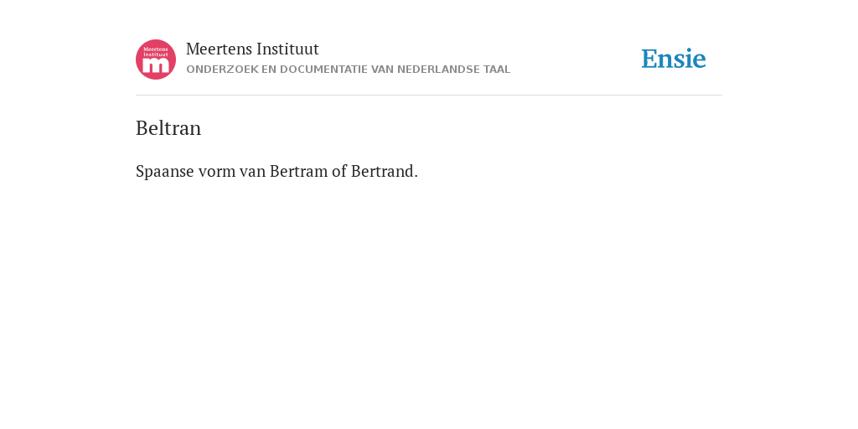Click the 'Meertens Instituut' title text

click(252, 49)
